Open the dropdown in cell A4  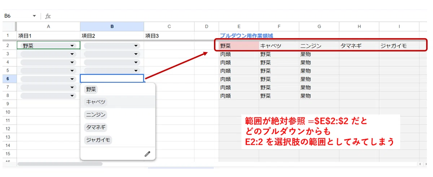coord(73,62)
